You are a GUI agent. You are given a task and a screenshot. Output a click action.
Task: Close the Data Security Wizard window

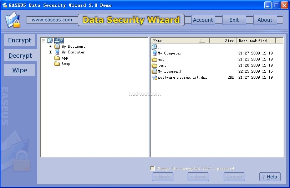click(284, 5)
